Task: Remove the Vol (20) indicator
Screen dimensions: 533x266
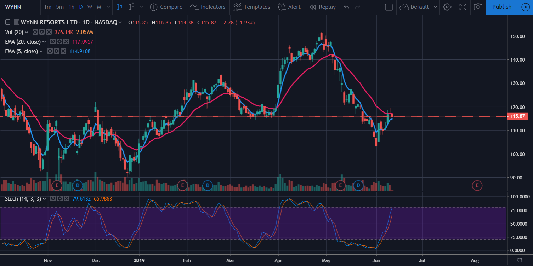Action: 49,32
